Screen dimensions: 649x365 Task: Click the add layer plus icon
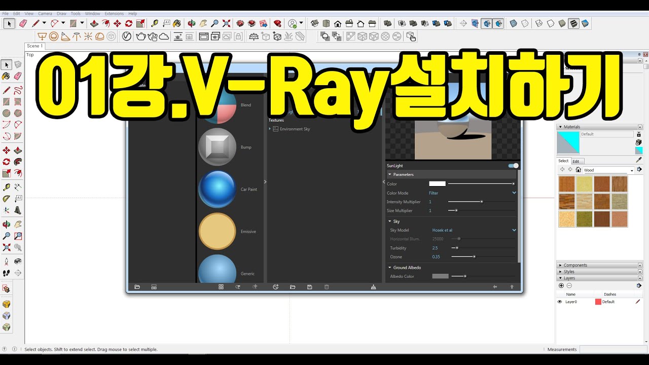click(x=561, y=285)
